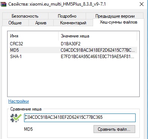Viewport: 148px width, 139px height.
Task: Click the SHA-1 value starting E7FD1BC4
Action: coord(97,57)
